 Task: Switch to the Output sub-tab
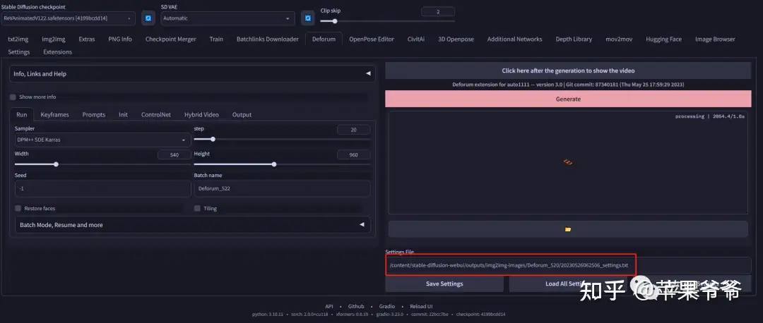point(242,115)
